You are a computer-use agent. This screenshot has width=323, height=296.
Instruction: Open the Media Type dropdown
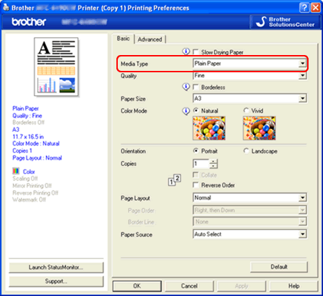click(250, 63)
